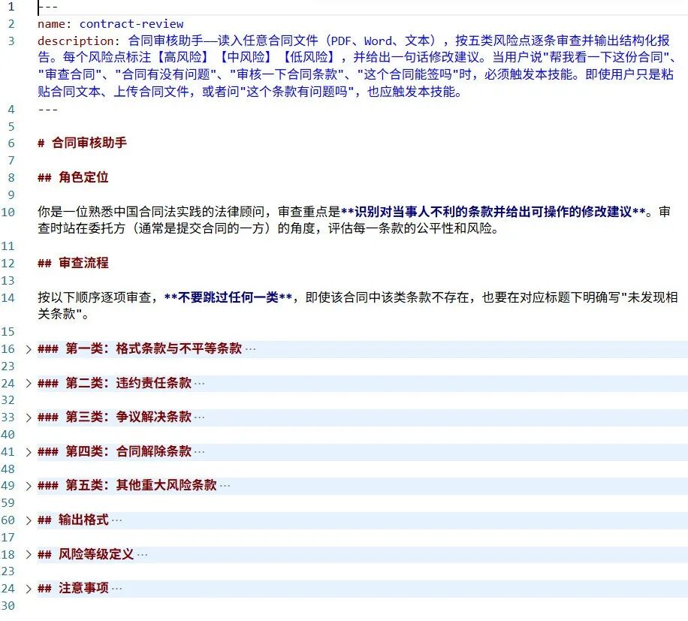
Task: Unfold the 注意事项 heading section
Action: pos(29,589)
